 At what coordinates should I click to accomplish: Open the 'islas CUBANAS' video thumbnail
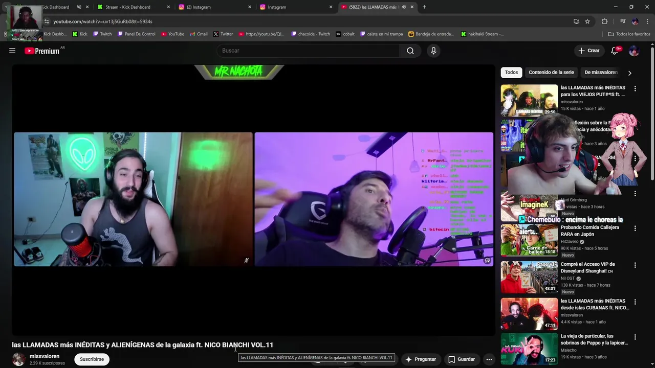(x=529, y=314)
